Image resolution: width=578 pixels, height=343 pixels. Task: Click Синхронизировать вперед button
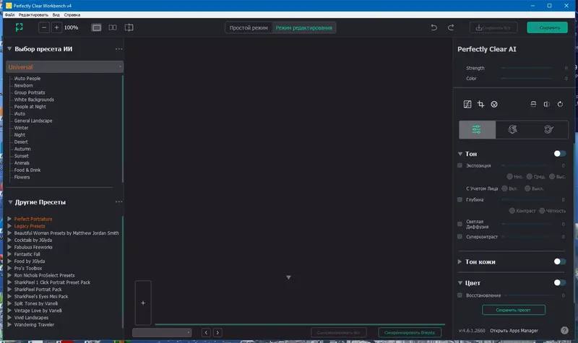click(x=410, y=333)
